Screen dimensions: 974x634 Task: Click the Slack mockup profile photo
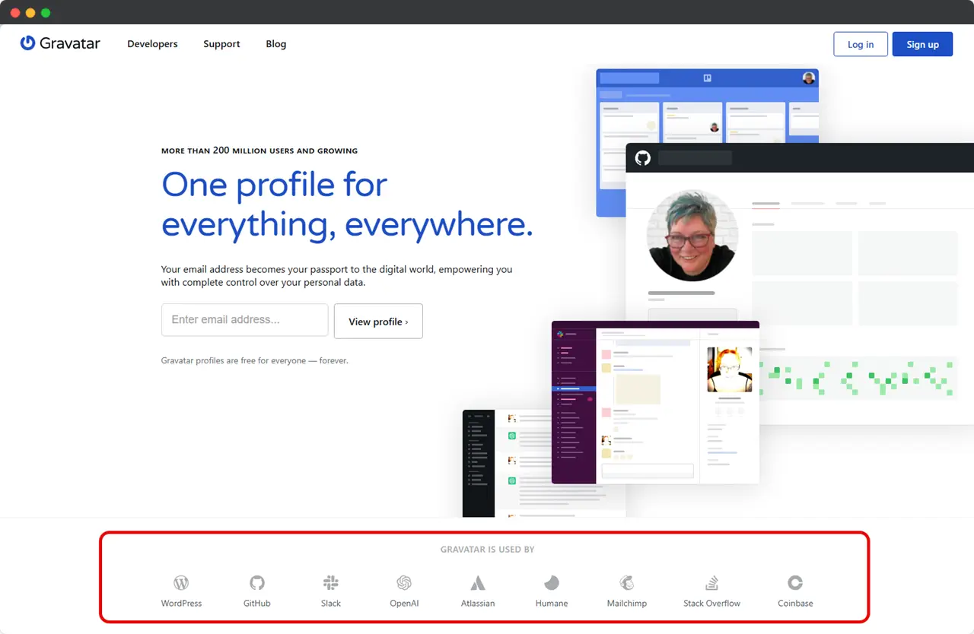[730, 369]
